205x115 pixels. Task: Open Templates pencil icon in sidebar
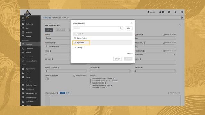coord(23,44)
